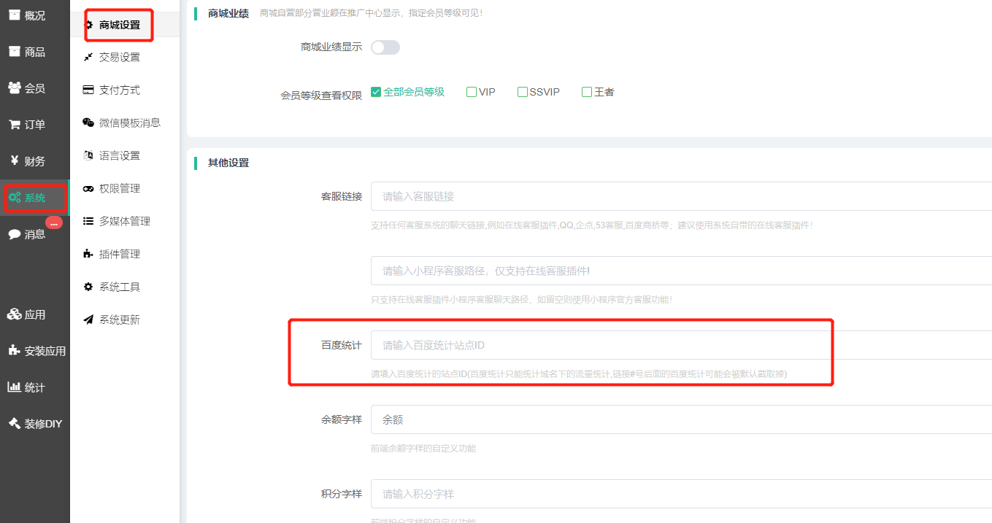
Task: Enable the 王者 member level checkbox
Action: [586, 92]
